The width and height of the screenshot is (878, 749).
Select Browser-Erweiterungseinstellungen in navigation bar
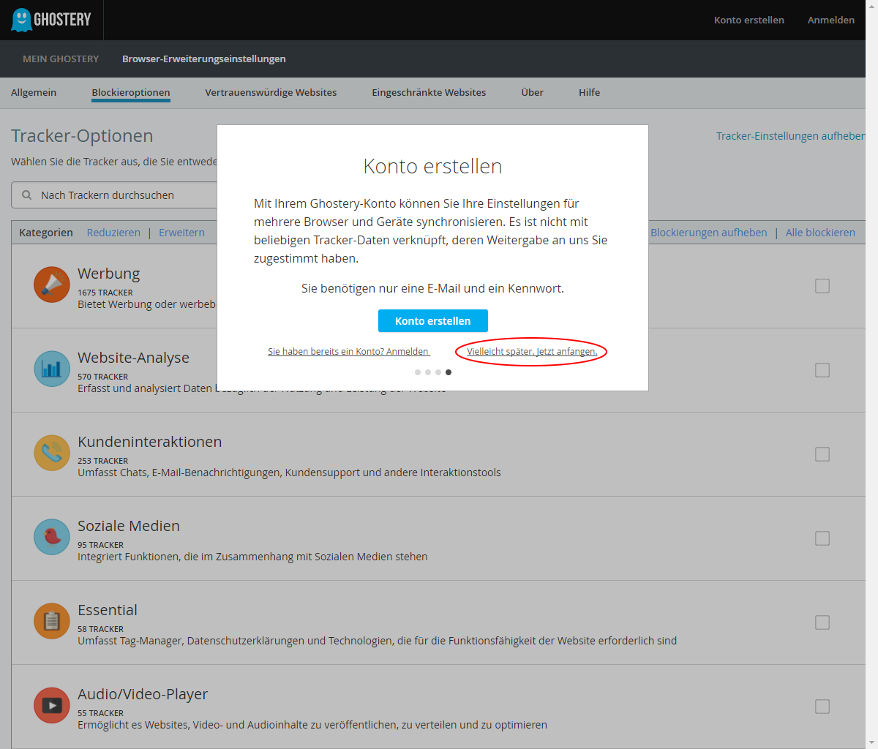point(204,59)
